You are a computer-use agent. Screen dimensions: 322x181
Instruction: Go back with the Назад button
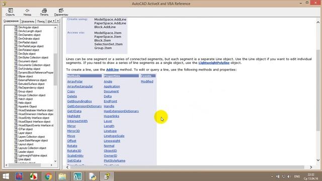point(27,12)
